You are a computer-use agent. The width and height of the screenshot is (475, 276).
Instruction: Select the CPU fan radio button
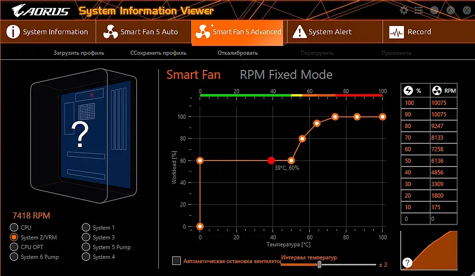[14, 227]
